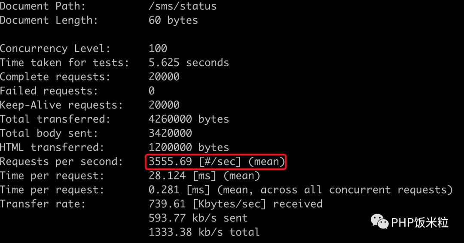Click the 5.625 seconds time value
The image size is (464, 243).
tap(189, 63)
